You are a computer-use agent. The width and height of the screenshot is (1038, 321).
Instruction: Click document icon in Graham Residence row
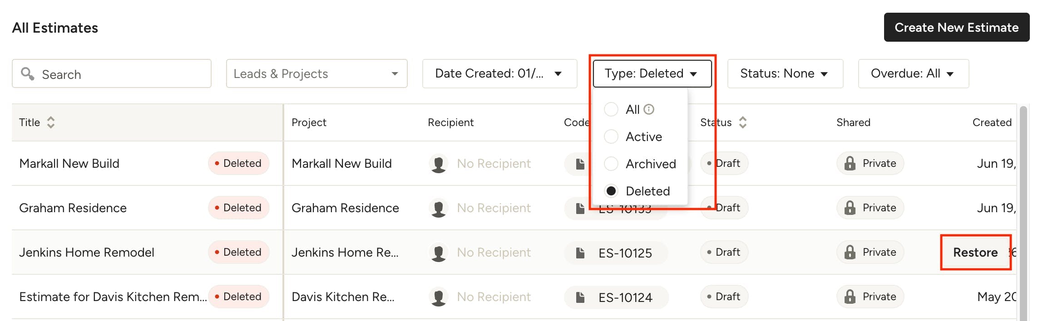(x=580, y=209)
